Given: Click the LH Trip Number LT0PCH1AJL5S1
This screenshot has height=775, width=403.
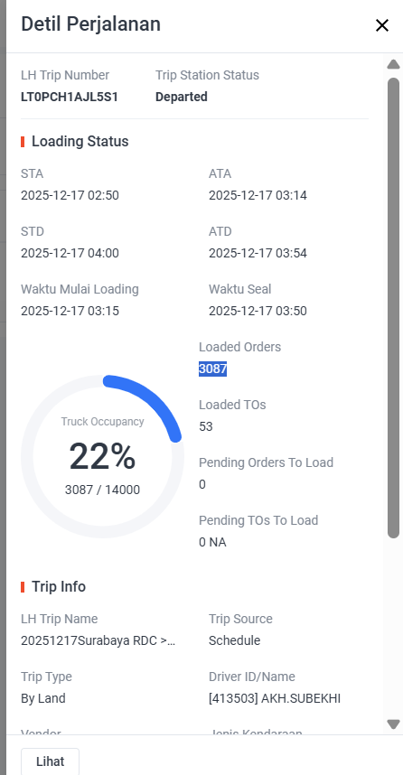Looking at the screenshot, I should coord(70,97).
